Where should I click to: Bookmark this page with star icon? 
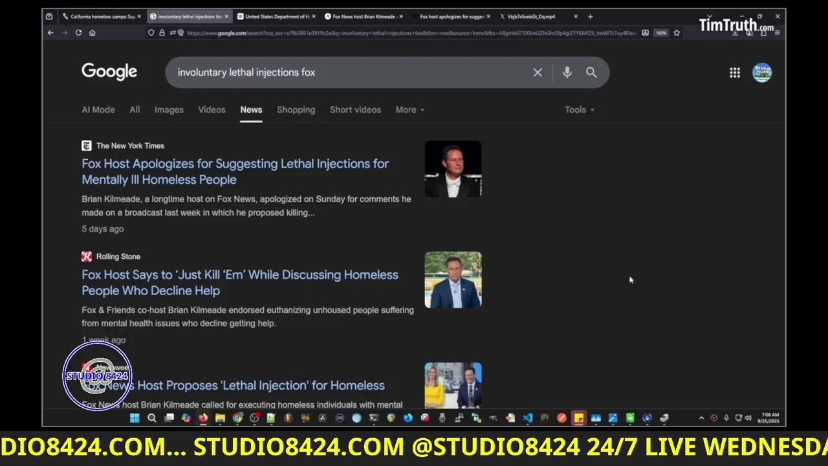coord(677,32)
